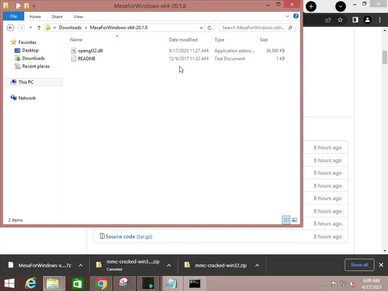The width and height of the screenshot is (388, 291).
Task: Toggle Chrome side panel icon
Action: [x=355, y=20]
